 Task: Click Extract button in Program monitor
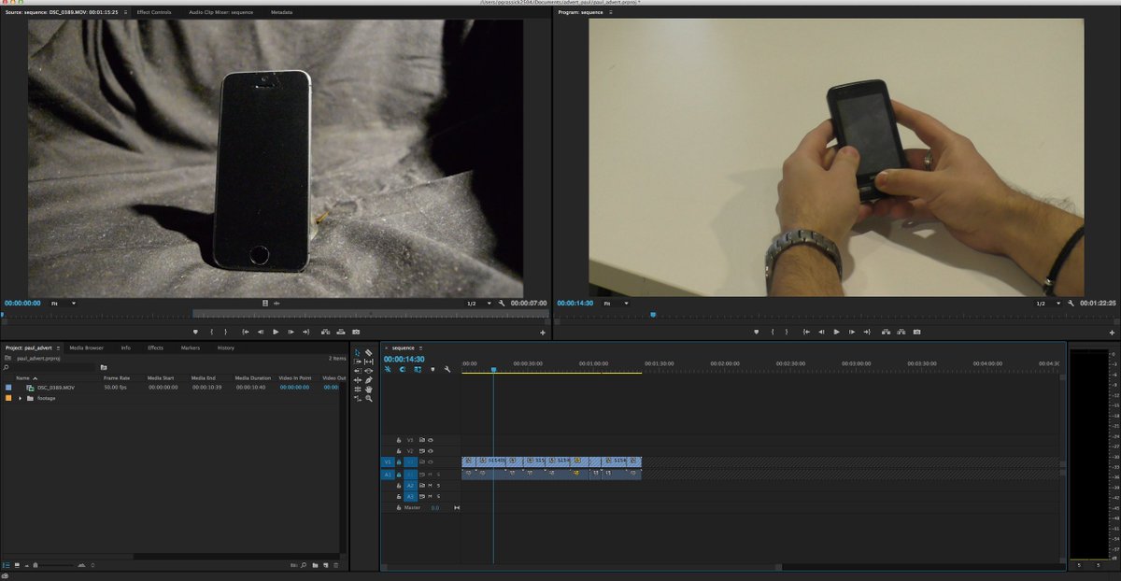point(901,332)
